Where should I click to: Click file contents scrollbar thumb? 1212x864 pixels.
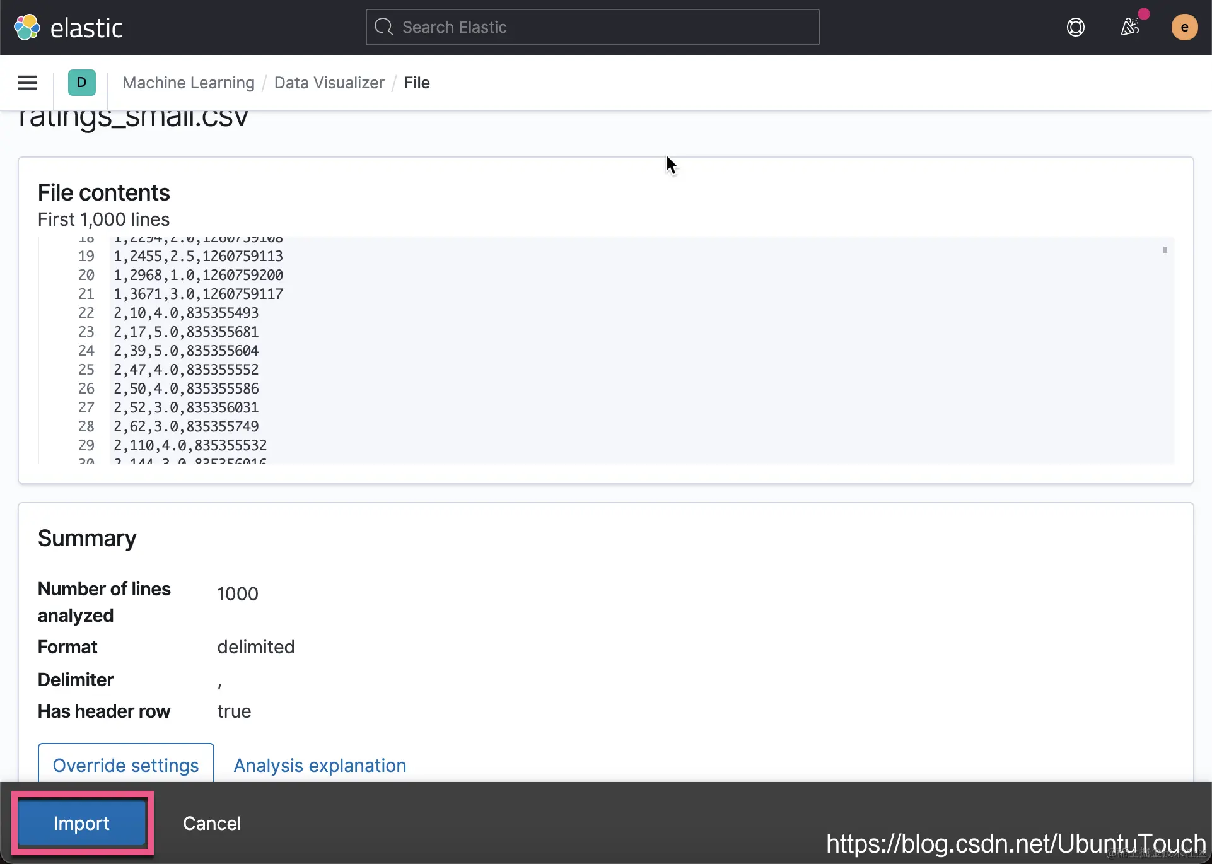1165,250
